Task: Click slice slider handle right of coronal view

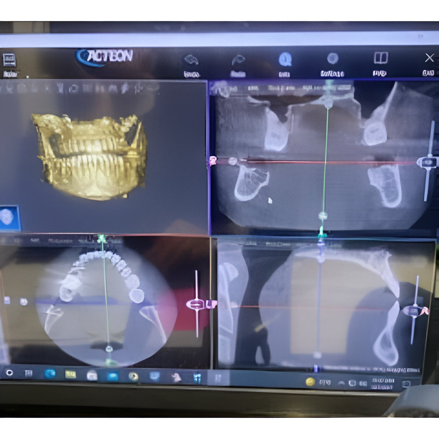Action: [x=427, y=162]
